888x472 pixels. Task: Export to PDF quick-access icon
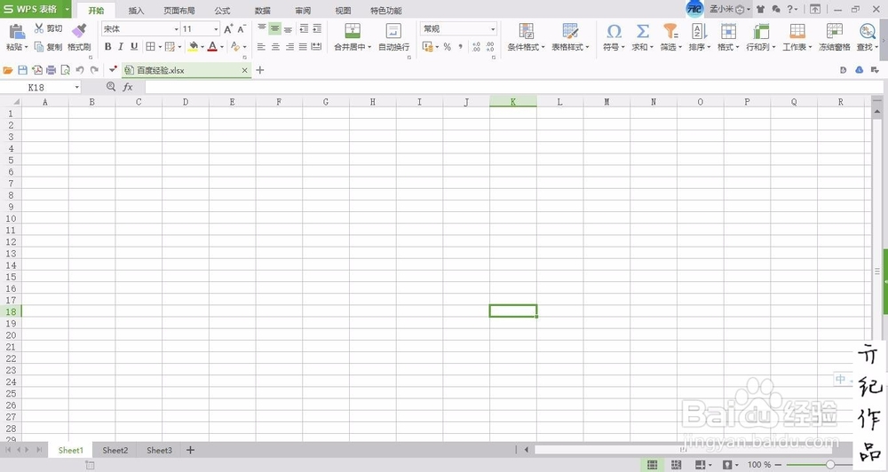pos(36,70)
